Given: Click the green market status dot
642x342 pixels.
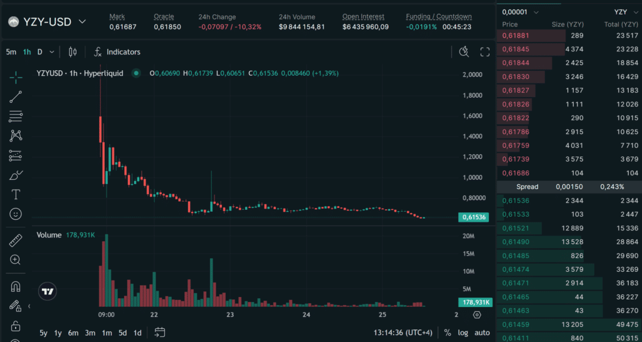Looking at the screenshot, I should [136, 74].
